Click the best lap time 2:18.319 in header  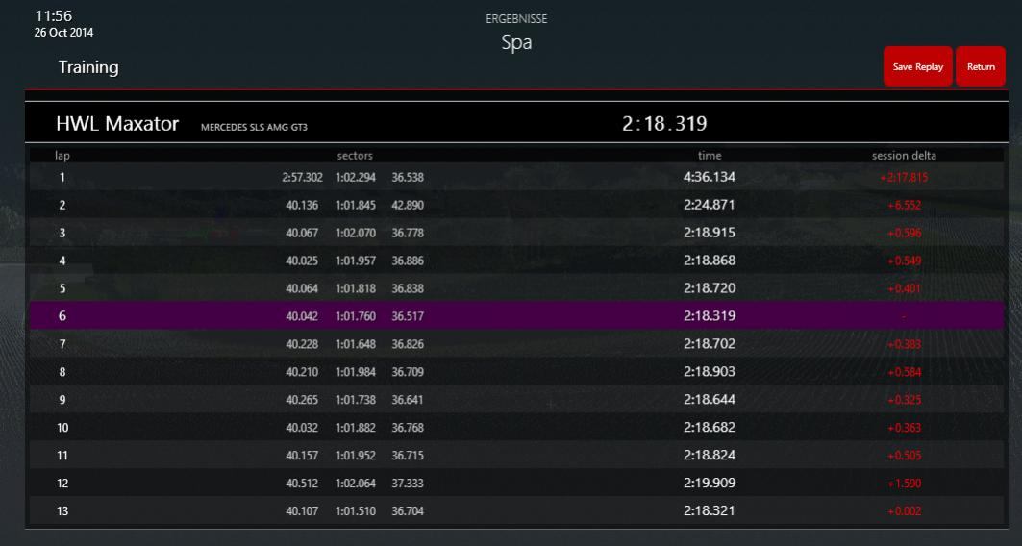tap(664, 124)
